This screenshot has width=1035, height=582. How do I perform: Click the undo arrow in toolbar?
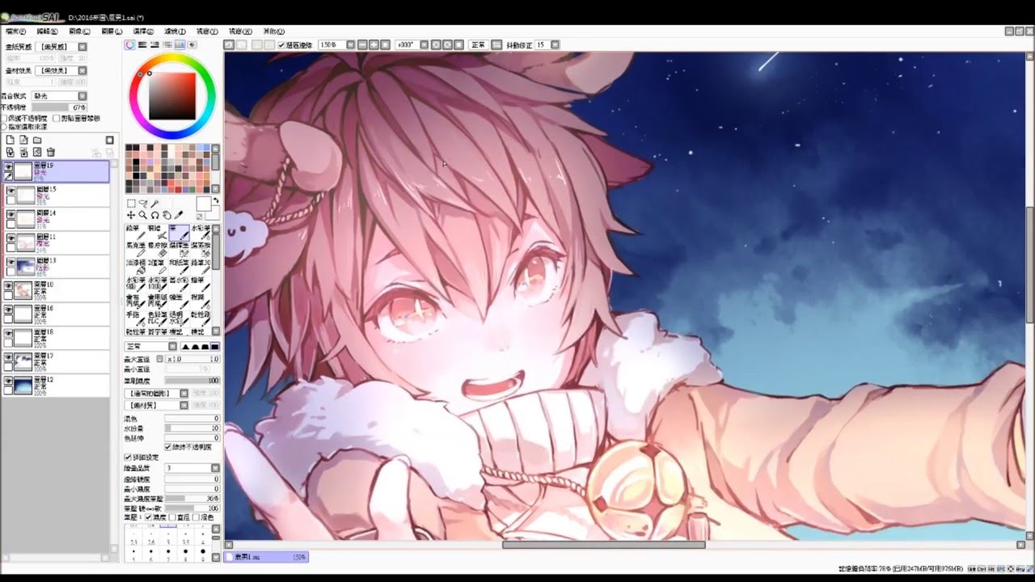pos(230,45)
